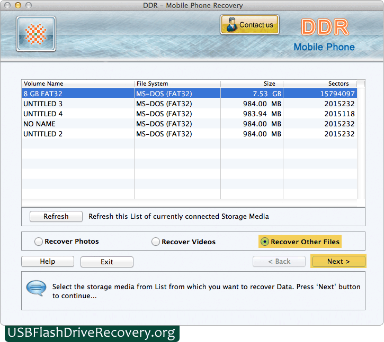The width and height of the screenshot is (384, 342).
Task: Close the window with the left title-bar button
Action: coord(7,5)
